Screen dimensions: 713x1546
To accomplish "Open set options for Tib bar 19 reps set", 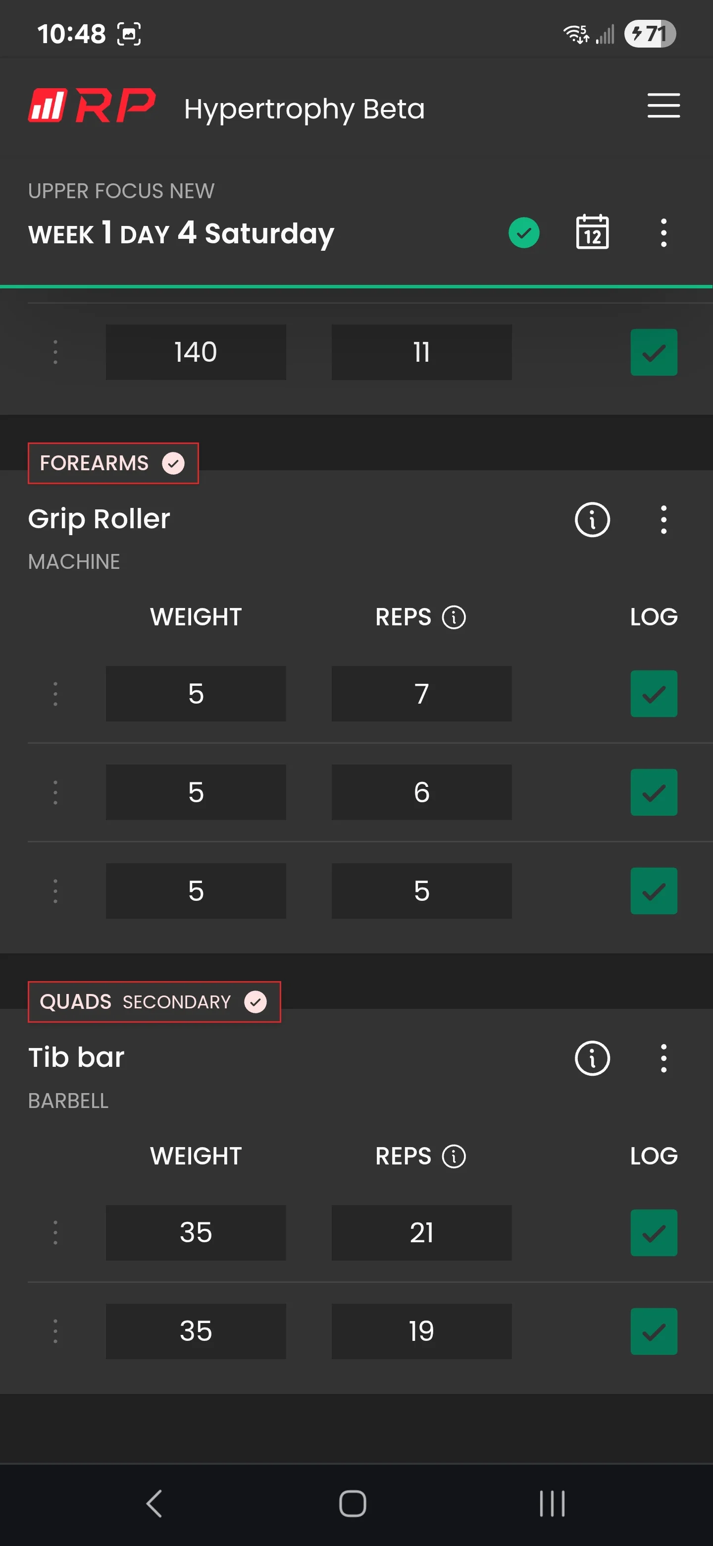I will tap(55, 1331).
